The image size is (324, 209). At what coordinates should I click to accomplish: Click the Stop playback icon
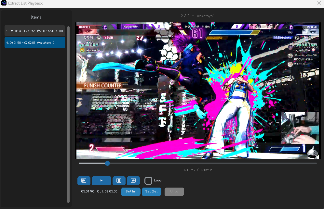click(119, 181)
